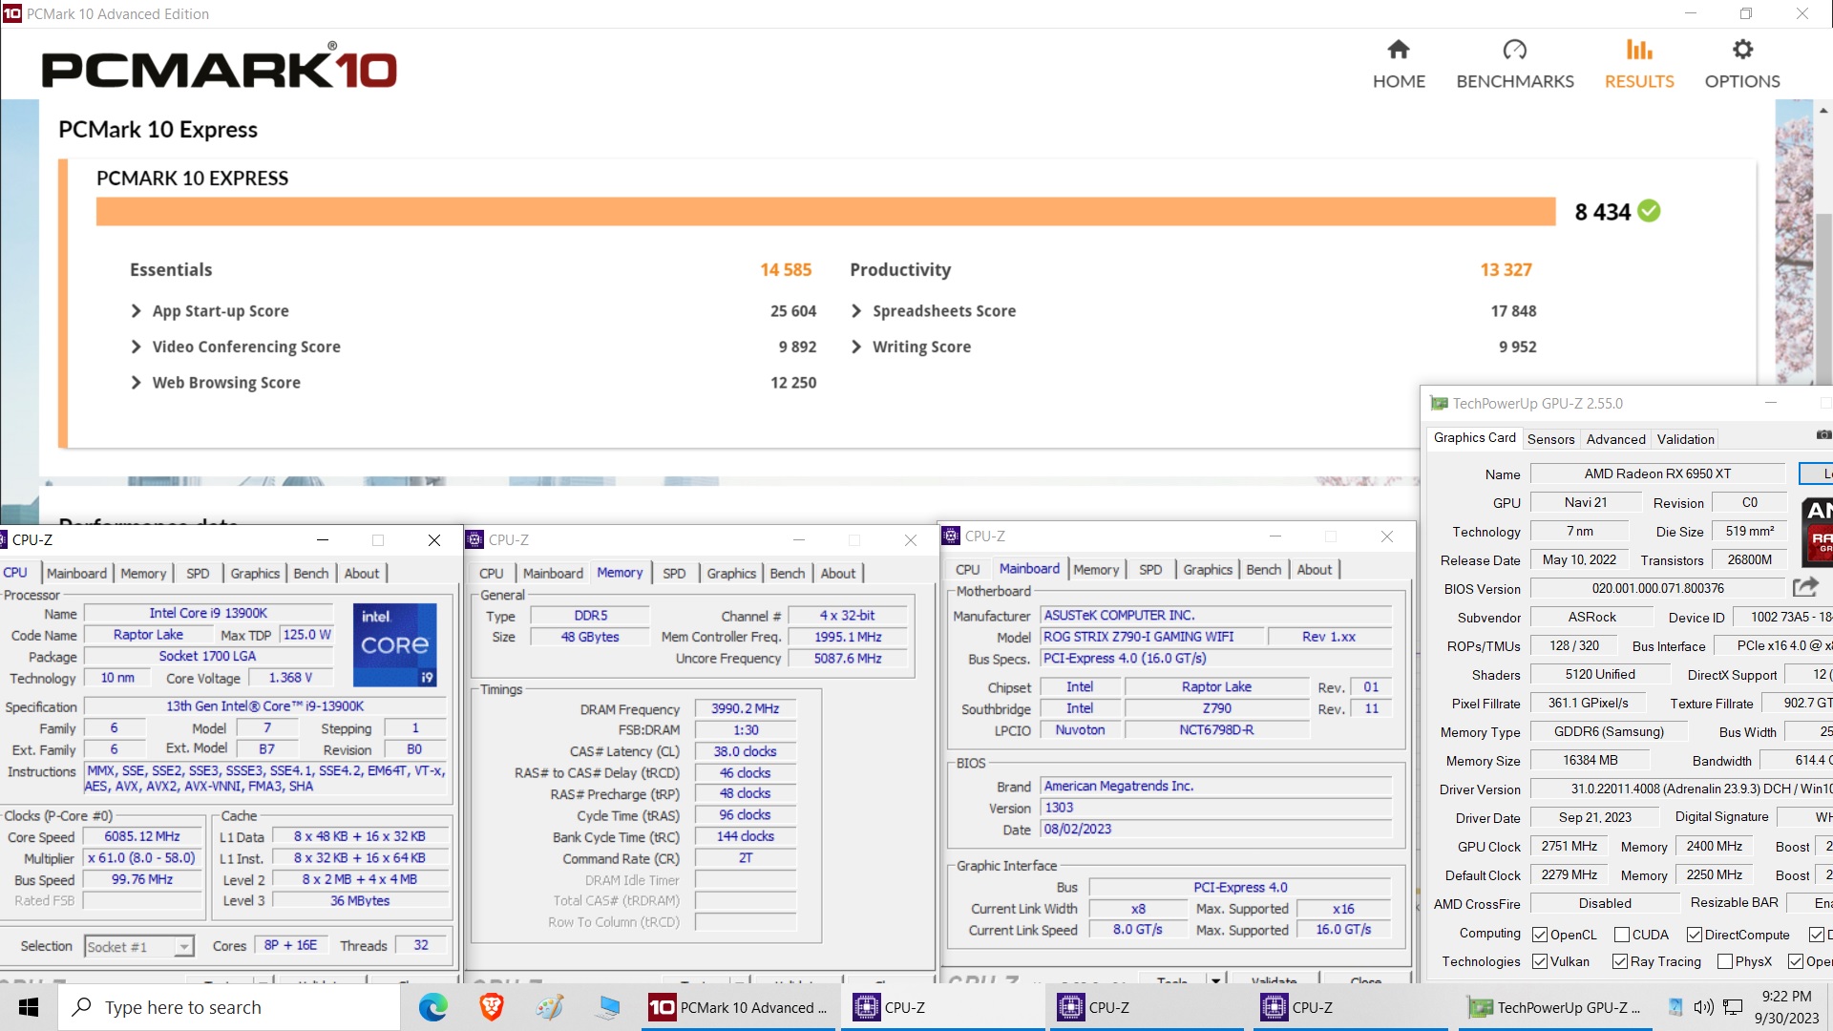This screenshot has width=1833, height=1031.
Task: Click the Essentials score 14 585
Action: tap(786, 270)
